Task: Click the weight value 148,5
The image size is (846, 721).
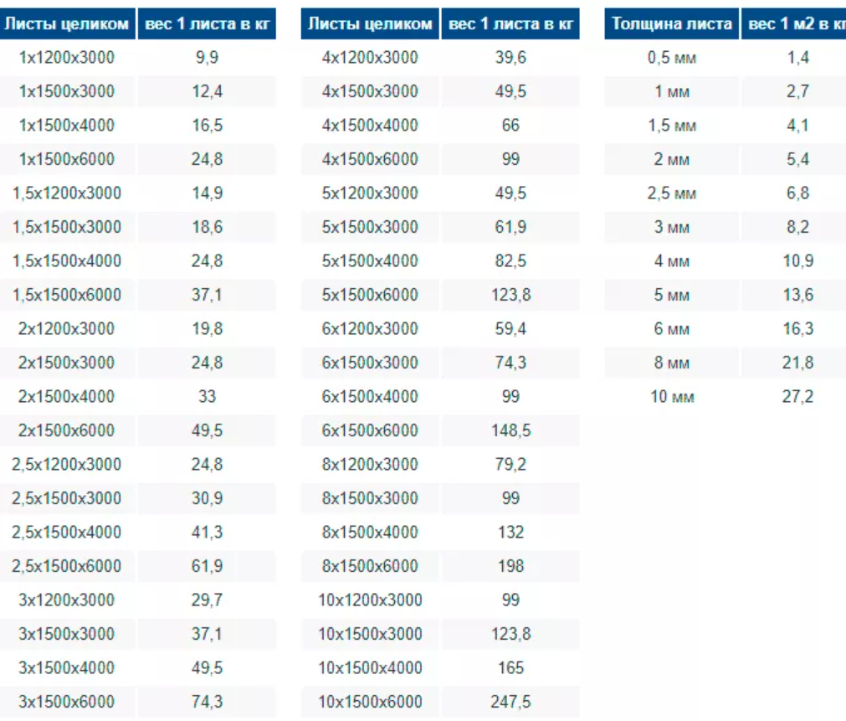Action: pyautogui.click(x=510, y=430)
